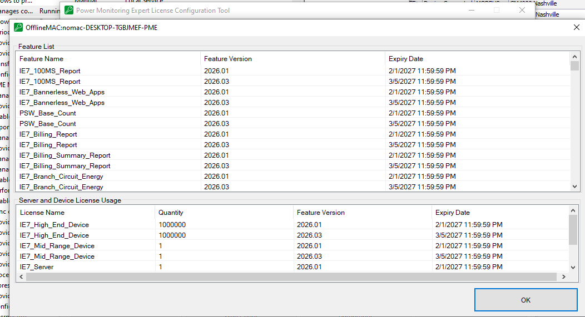Select PSW_Base_Count row with version 2026.03
Screen dimensions: 585x317
click(293, 124)
